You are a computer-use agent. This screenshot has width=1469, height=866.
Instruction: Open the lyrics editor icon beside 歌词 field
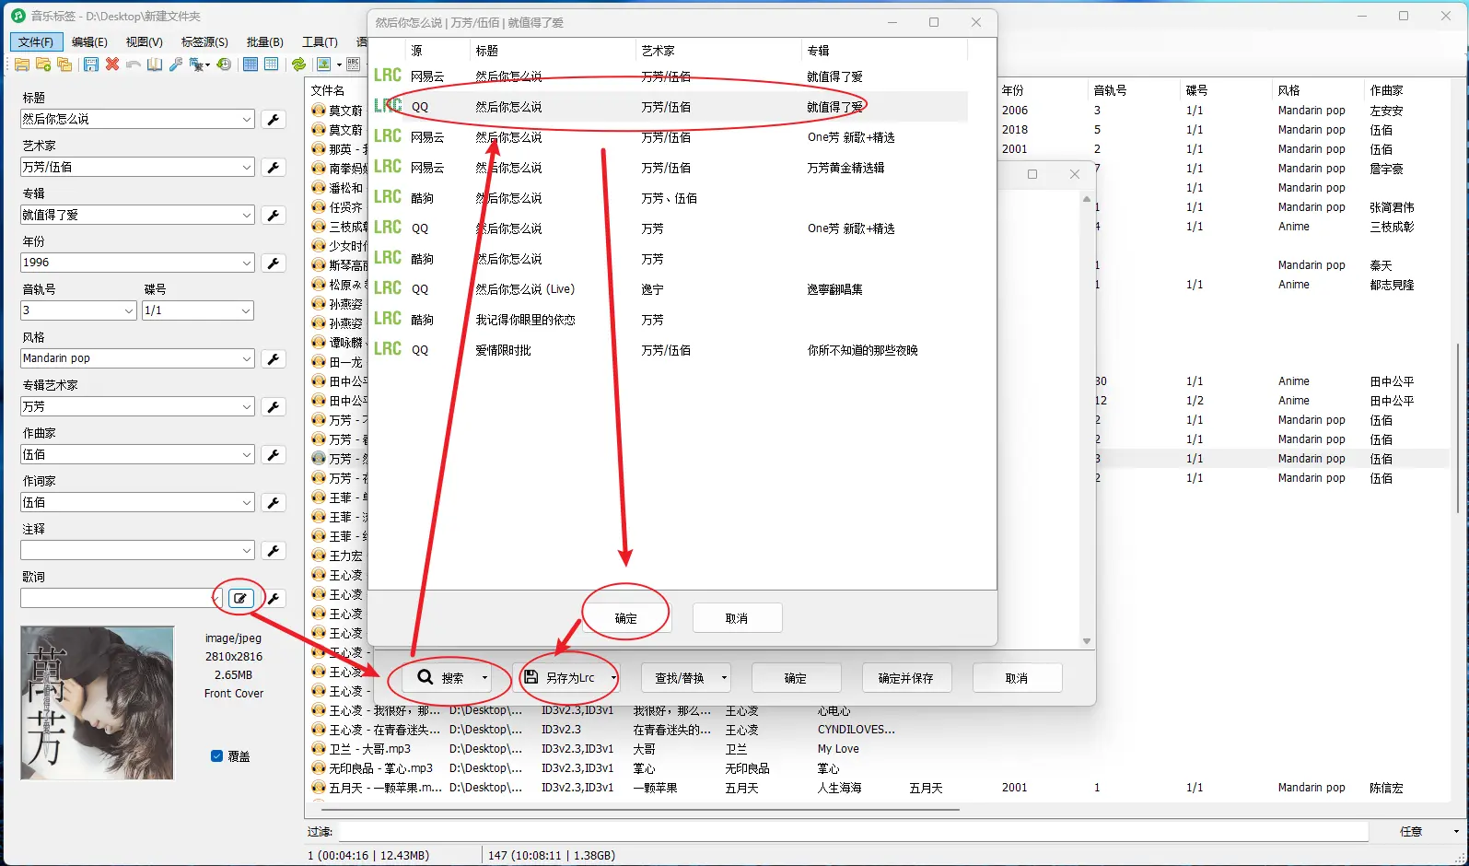240,598
